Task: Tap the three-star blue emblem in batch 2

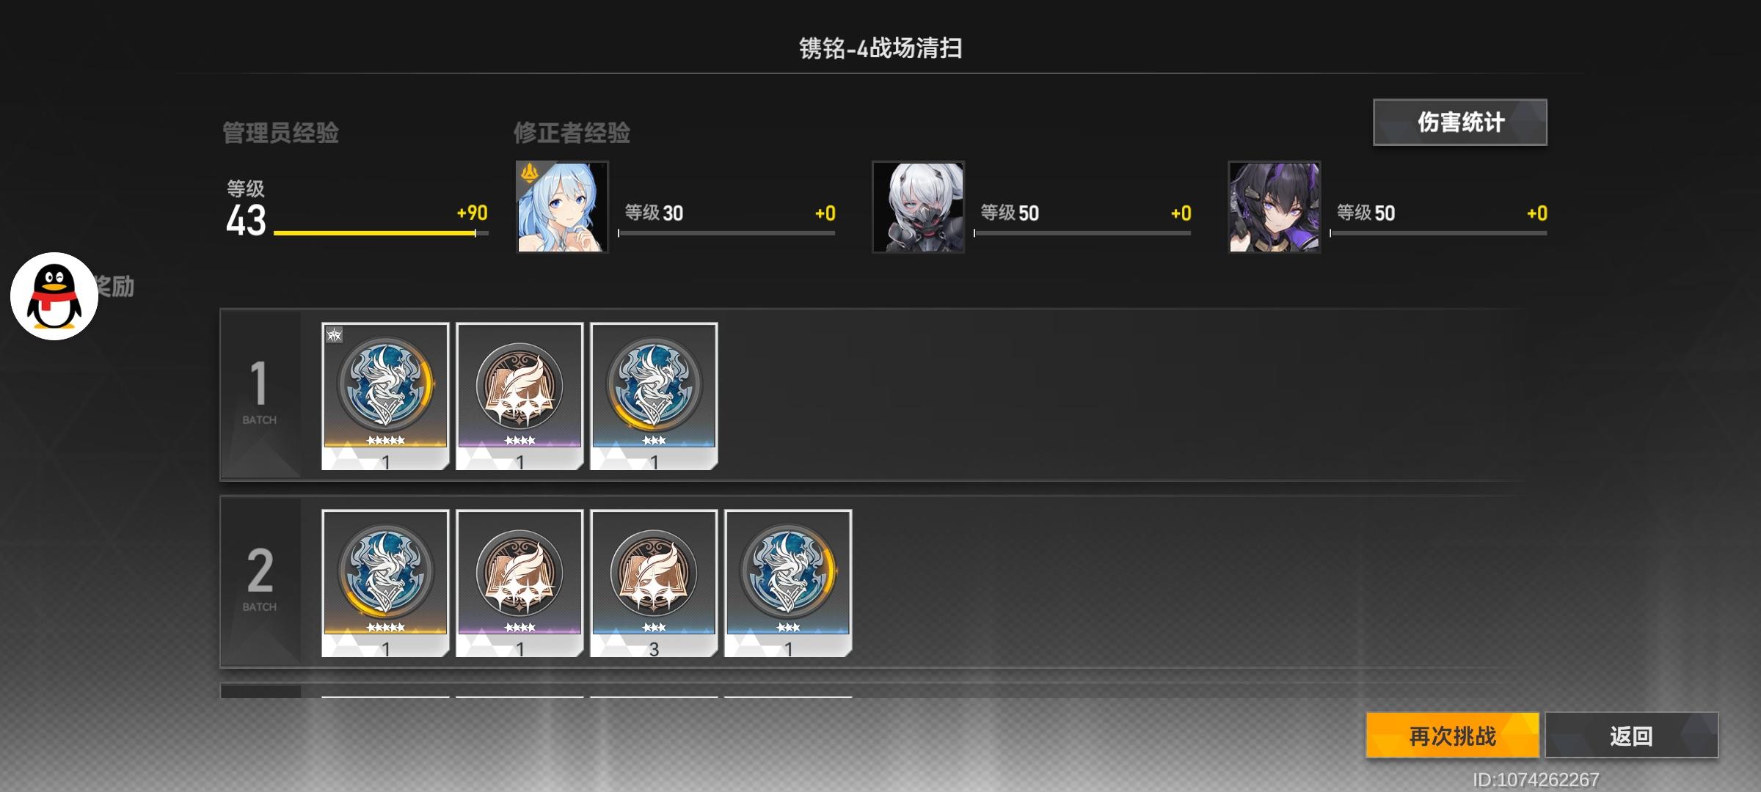Action: [788, 583]
